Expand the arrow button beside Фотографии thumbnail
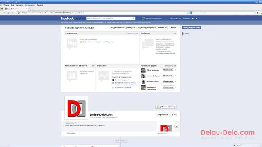Screen dimensions: 262x147 point(176,127)
